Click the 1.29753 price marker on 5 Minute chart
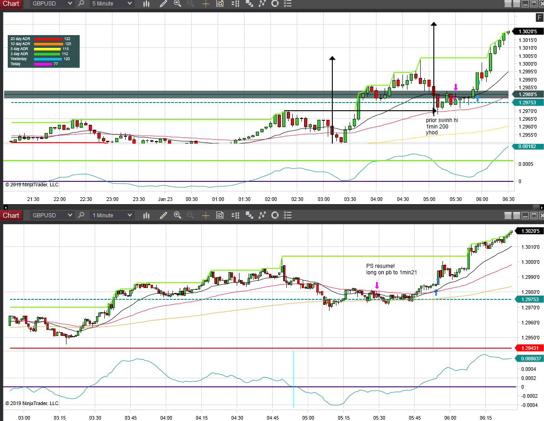Screen dimensions: 544x421 click(x=527, y=103)
